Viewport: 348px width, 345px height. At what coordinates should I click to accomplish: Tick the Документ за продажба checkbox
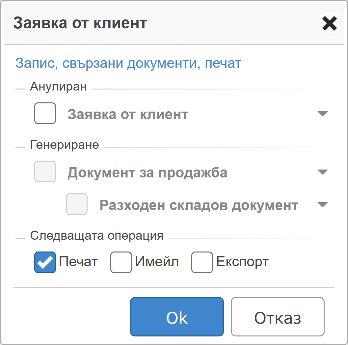[45, 172]
